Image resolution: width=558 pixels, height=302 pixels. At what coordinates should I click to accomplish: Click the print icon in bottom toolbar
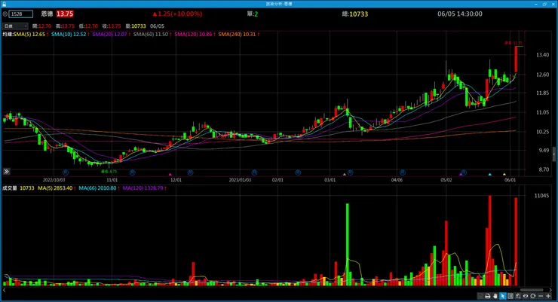(488, 296)
